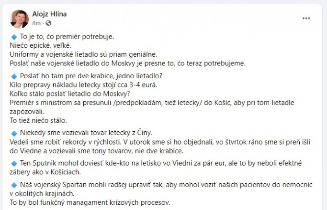327x210 pixels.
Task: Click the globe public audience icon
Action: click(x=48, y=22)
